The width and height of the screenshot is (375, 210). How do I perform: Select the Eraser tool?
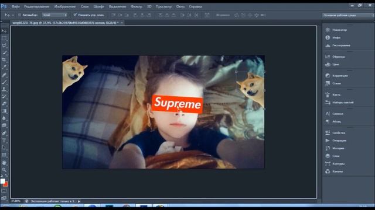4,104
